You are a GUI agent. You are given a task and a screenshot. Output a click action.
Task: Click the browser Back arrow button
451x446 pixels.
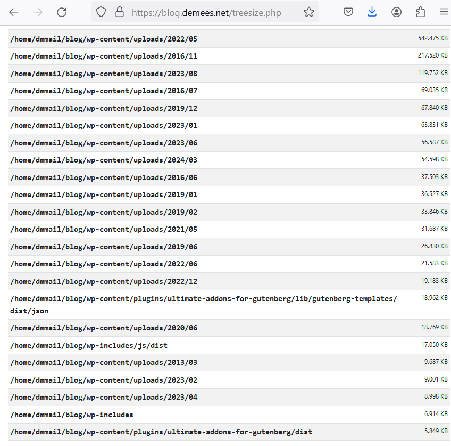click(x=14, y=12)
